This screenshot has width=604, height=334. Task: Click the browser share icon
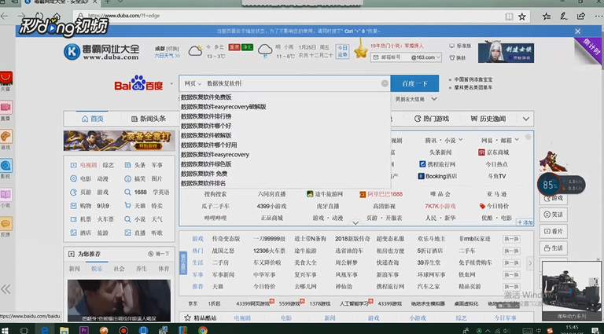point(580,17)
